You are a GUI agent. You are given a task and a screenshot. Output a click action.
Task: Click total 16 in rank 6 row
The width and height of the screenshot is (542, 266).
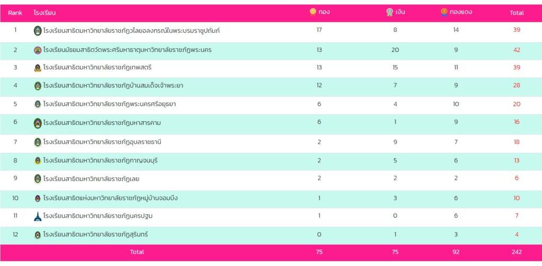[x=517, y=122]
